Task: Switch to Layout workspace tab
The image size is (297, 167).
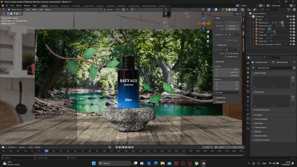Action: 45,6
